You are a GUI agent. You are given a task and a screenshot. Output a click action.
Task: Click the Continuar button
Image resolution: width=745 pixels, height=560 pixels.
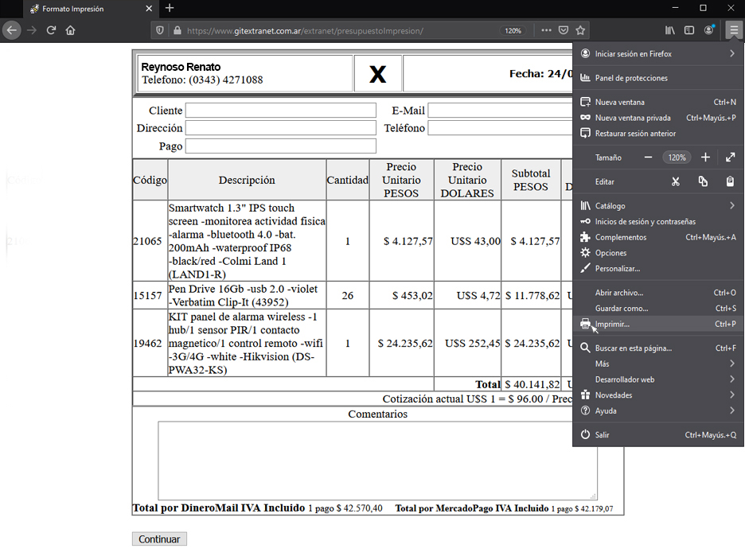click(x=159, y=539)
